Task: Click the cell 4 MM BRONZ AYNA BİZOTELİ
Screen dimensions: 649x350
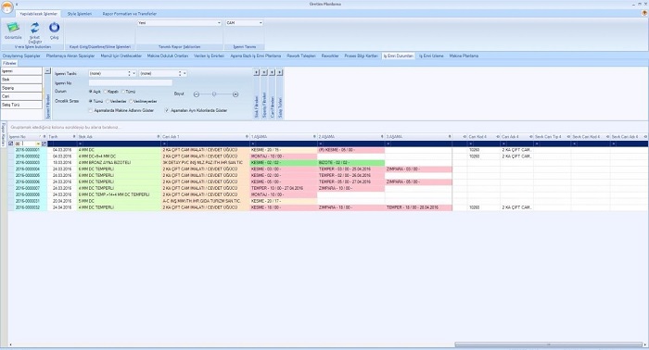Action: click(x=120, y=163)
